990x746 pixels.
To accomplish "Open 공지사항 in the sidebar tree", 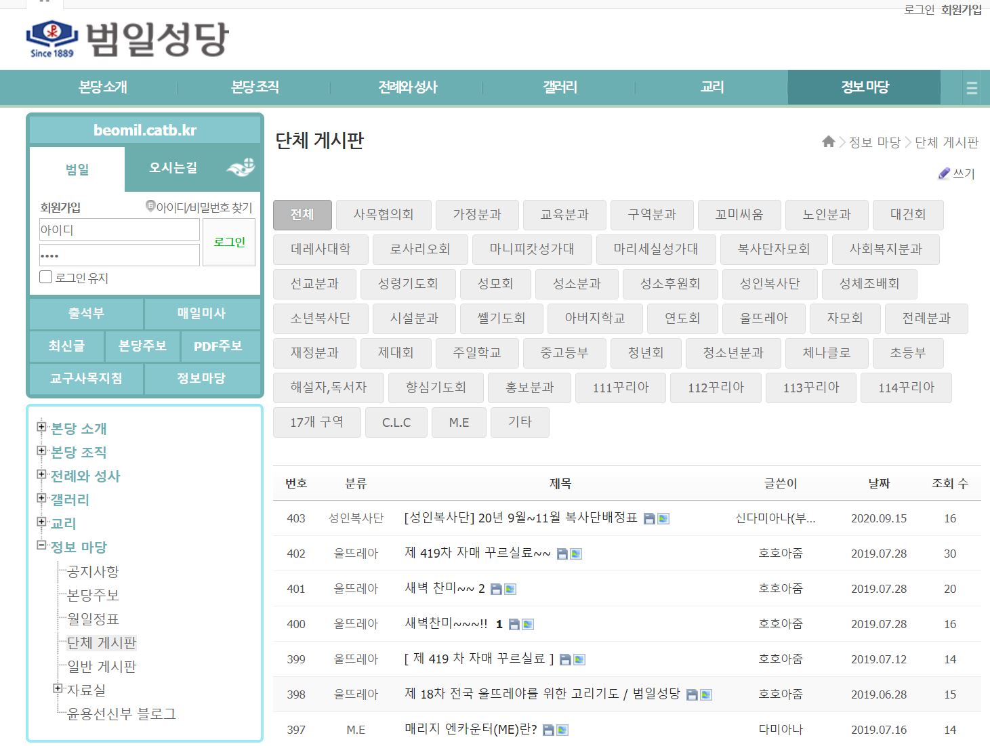I will (93, 572).
